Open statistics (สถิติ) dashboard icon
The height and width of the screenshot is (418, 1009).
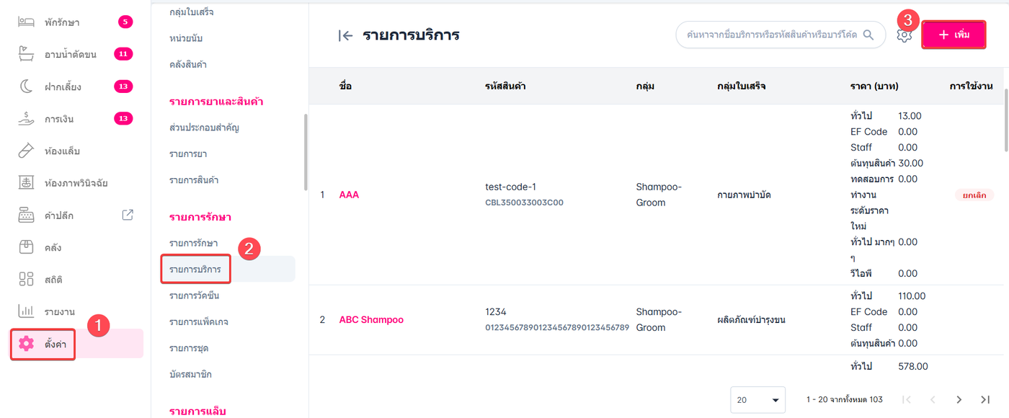[x=27, y=279]
